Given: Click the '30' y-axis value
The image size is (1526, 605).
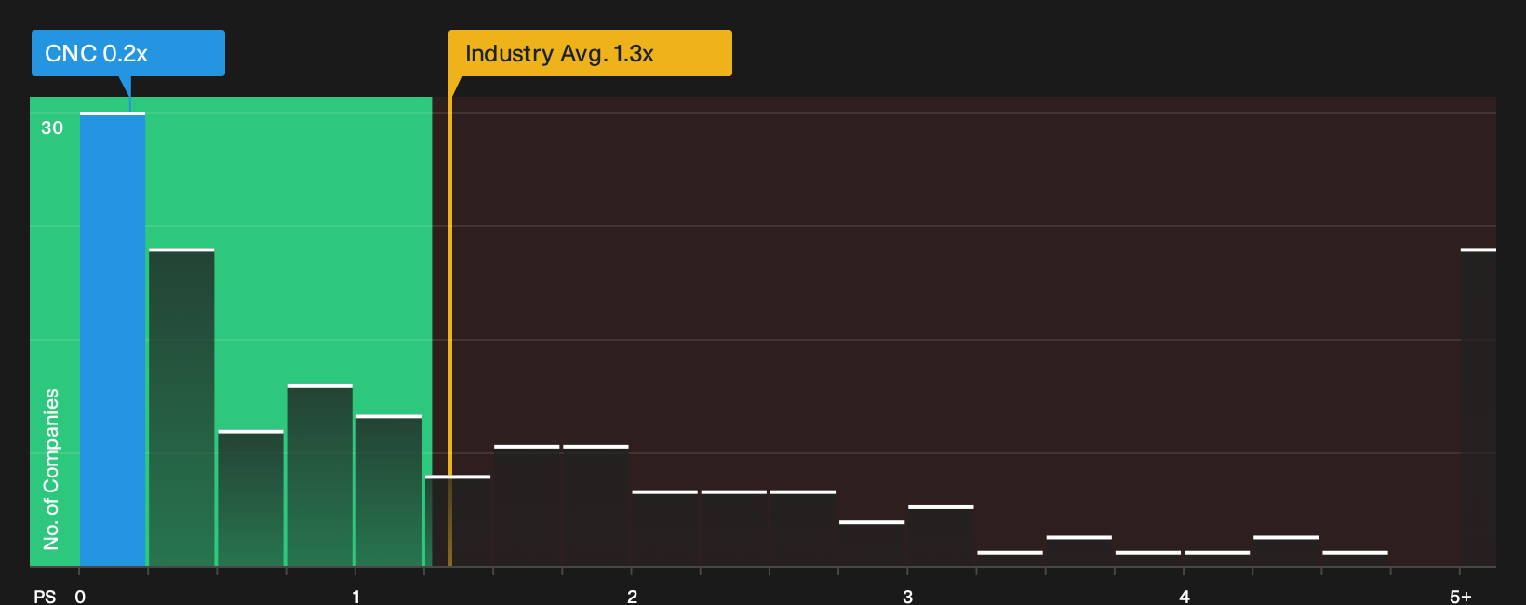Looking at the screenshot, I should point(52,128).
